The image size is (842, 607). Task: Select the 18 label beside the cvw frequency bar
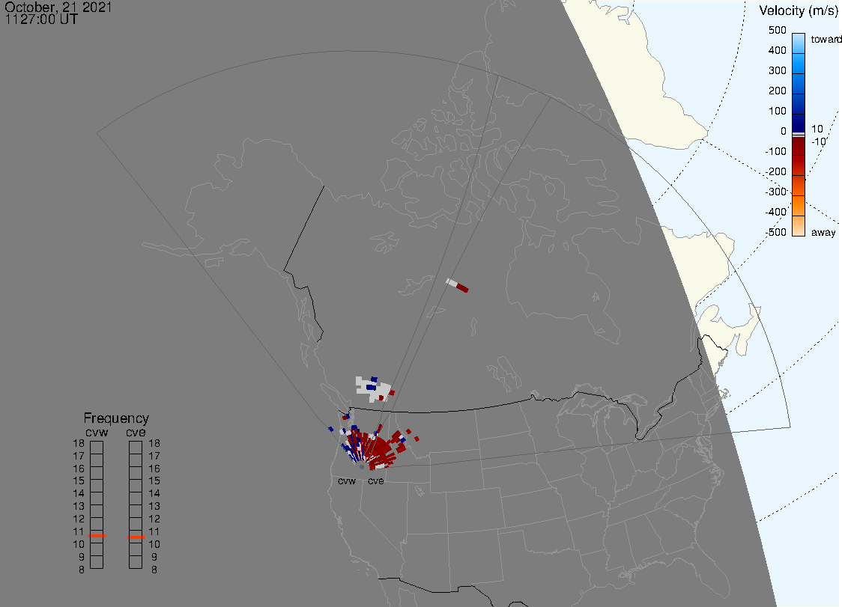[x=79, y=443]
